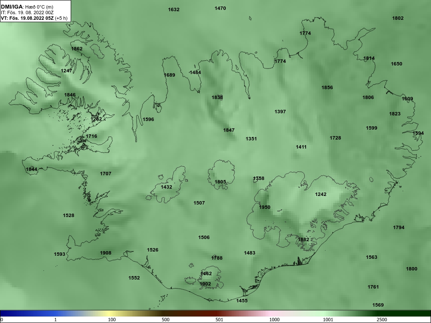Screen dimensions: 431x323
Task: Select the 1716 value label
Action: tap(91, 136)
